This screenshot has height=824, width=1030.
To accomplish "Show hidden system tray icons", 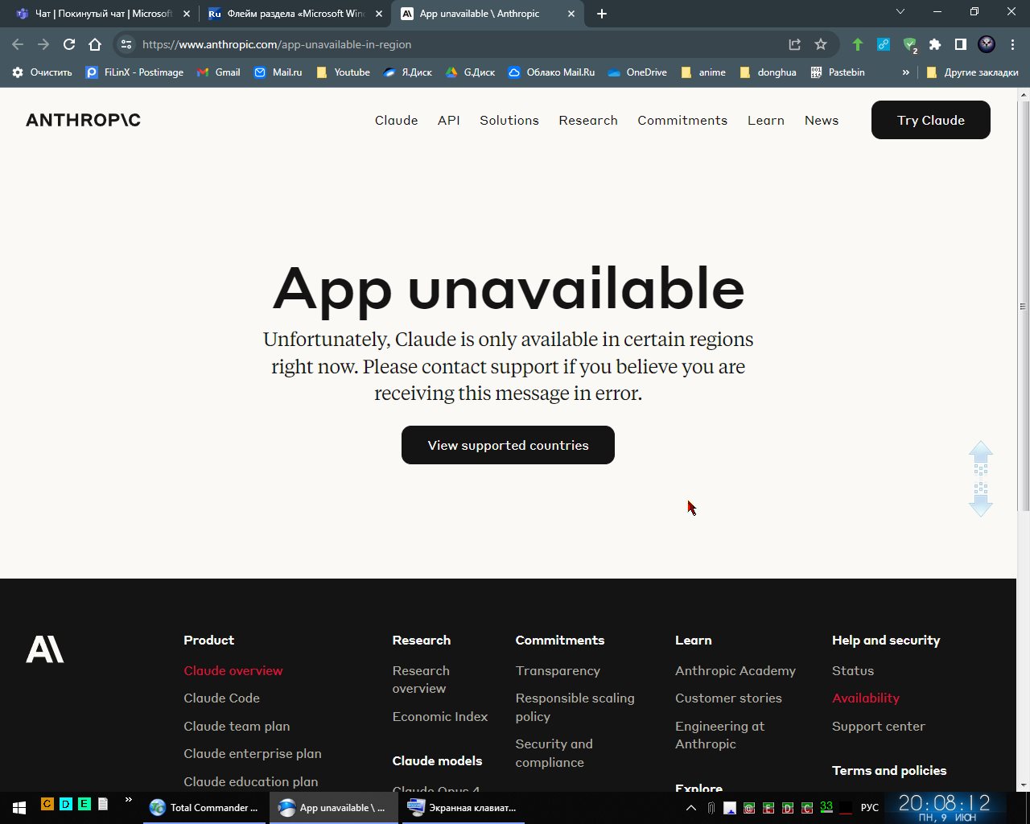I will (690, 807).
